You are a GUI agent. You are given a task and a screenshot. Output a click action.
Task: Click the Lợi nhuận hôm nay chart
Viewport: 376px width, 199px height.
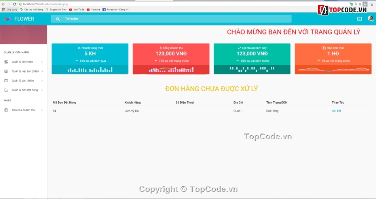coord(252,69)
